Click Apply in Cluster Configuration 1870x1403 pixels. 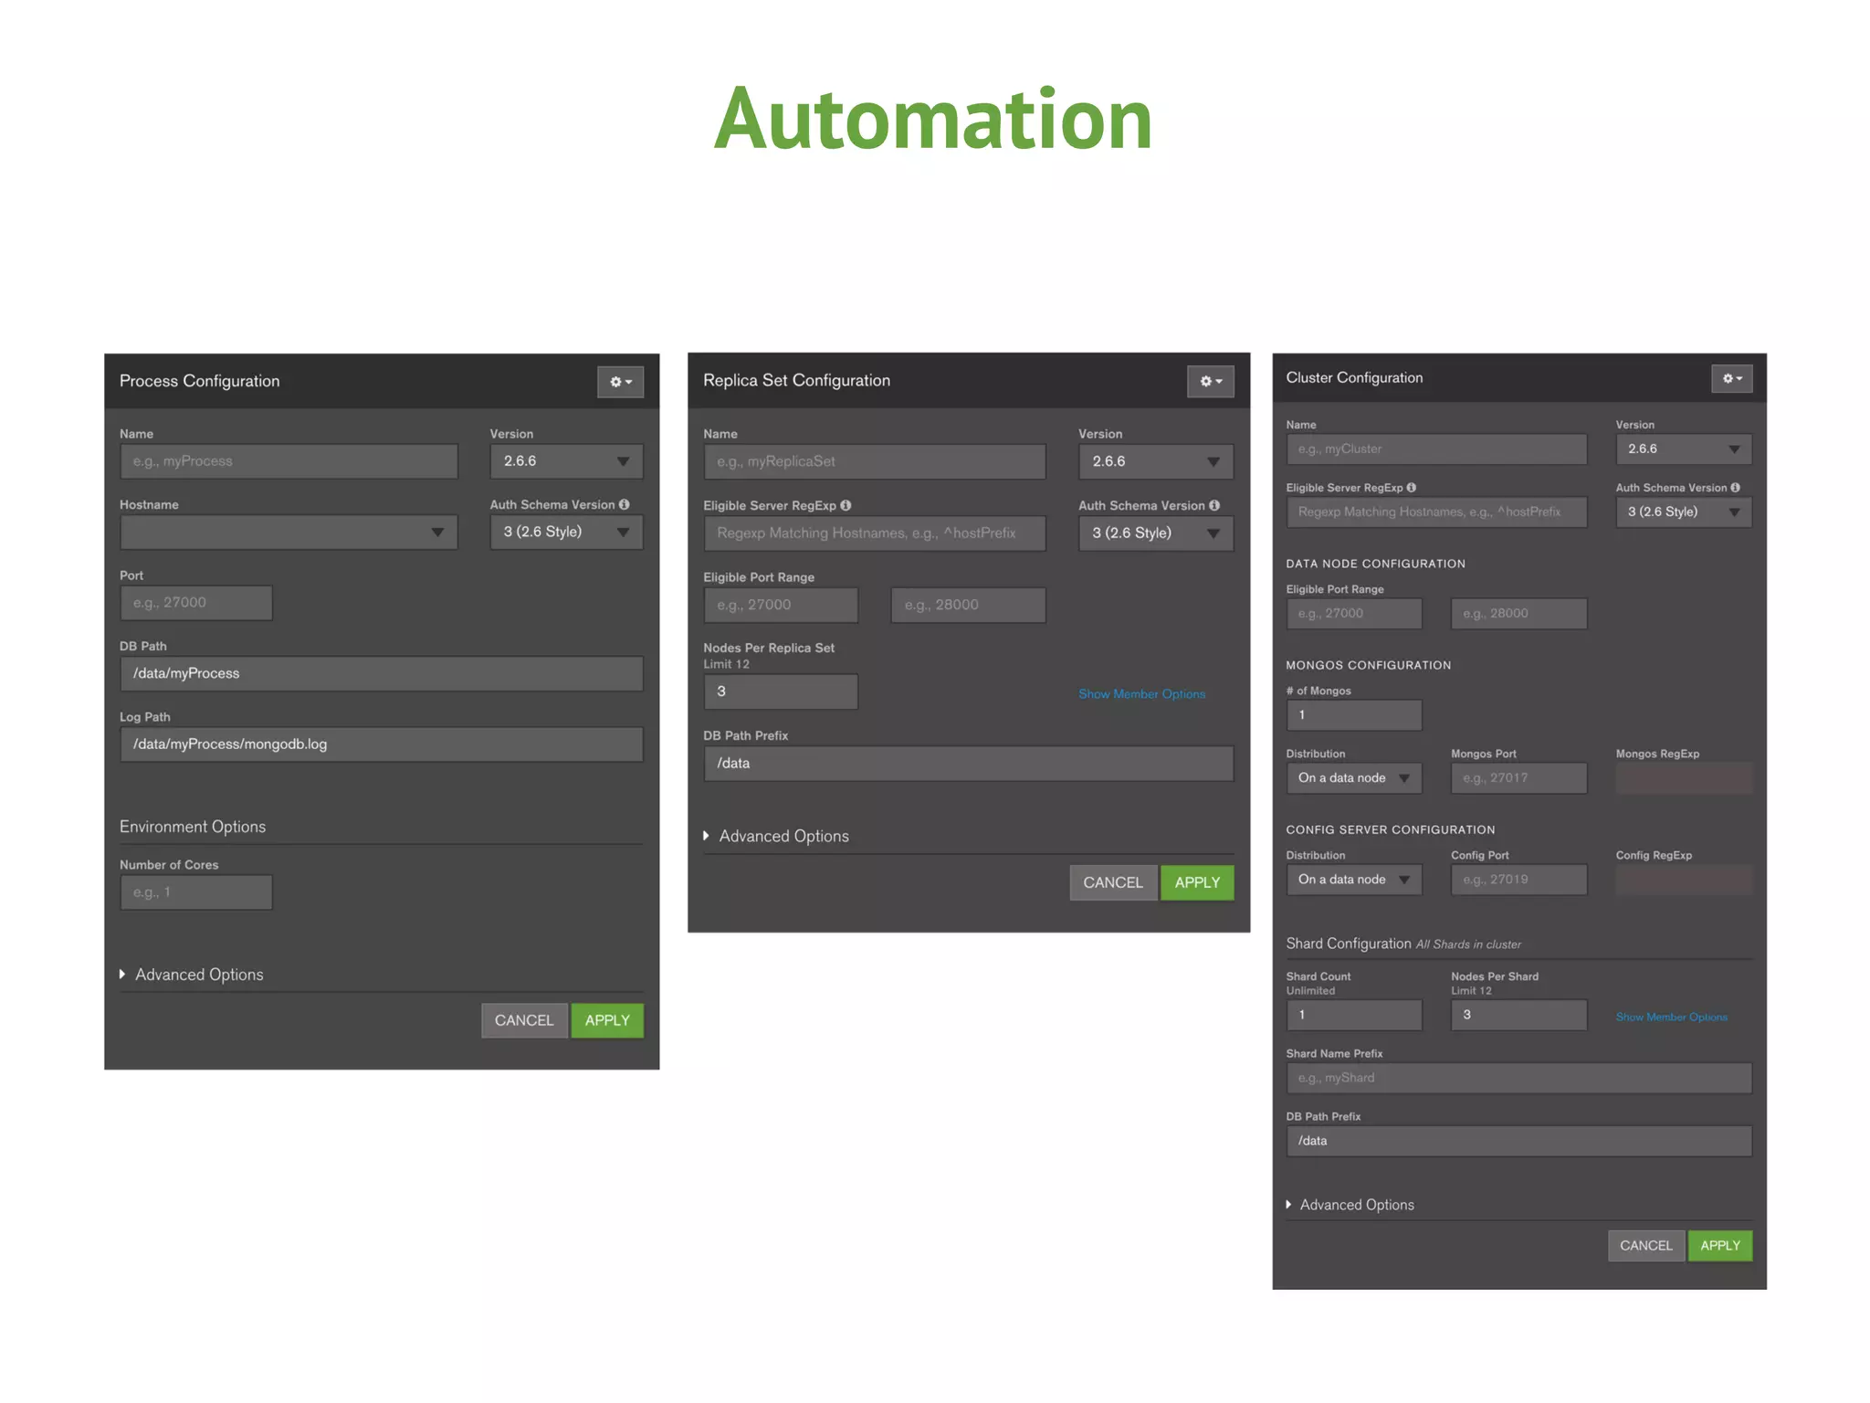tap(1720, 1246)
